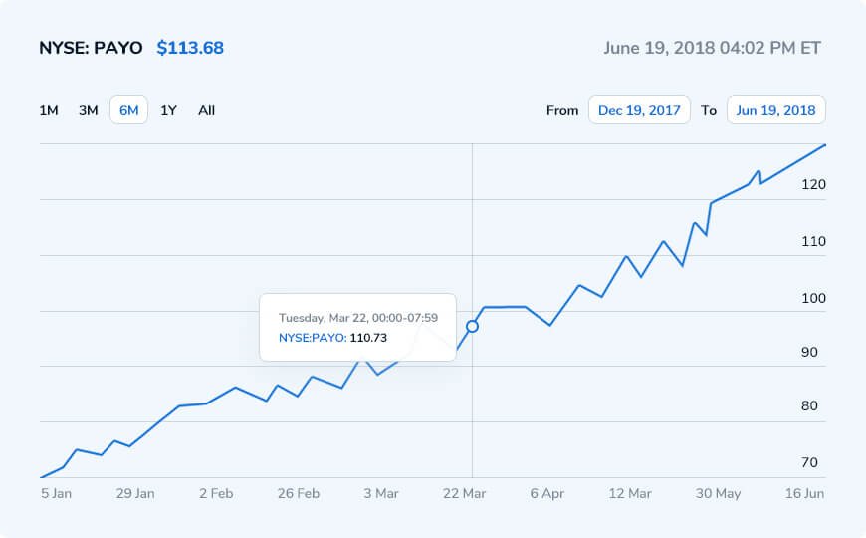The image size is (866, 538).
Task: Select the 3M time range
Action: pyautogui.click(x=89, y=110)
